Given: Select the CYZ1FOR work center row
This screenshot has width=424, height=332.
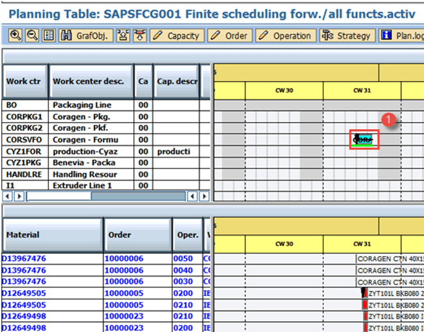Looking at the screenshot, I should click(24, 152).
